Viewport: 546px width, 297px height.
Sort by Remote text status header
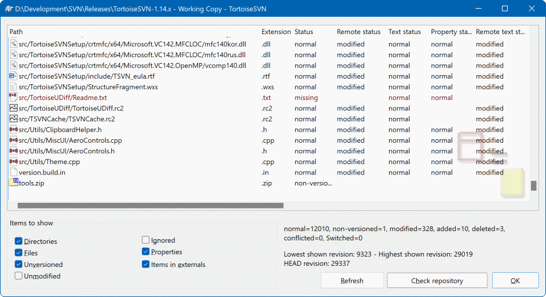pyautogui.click(x=501, y=32)
